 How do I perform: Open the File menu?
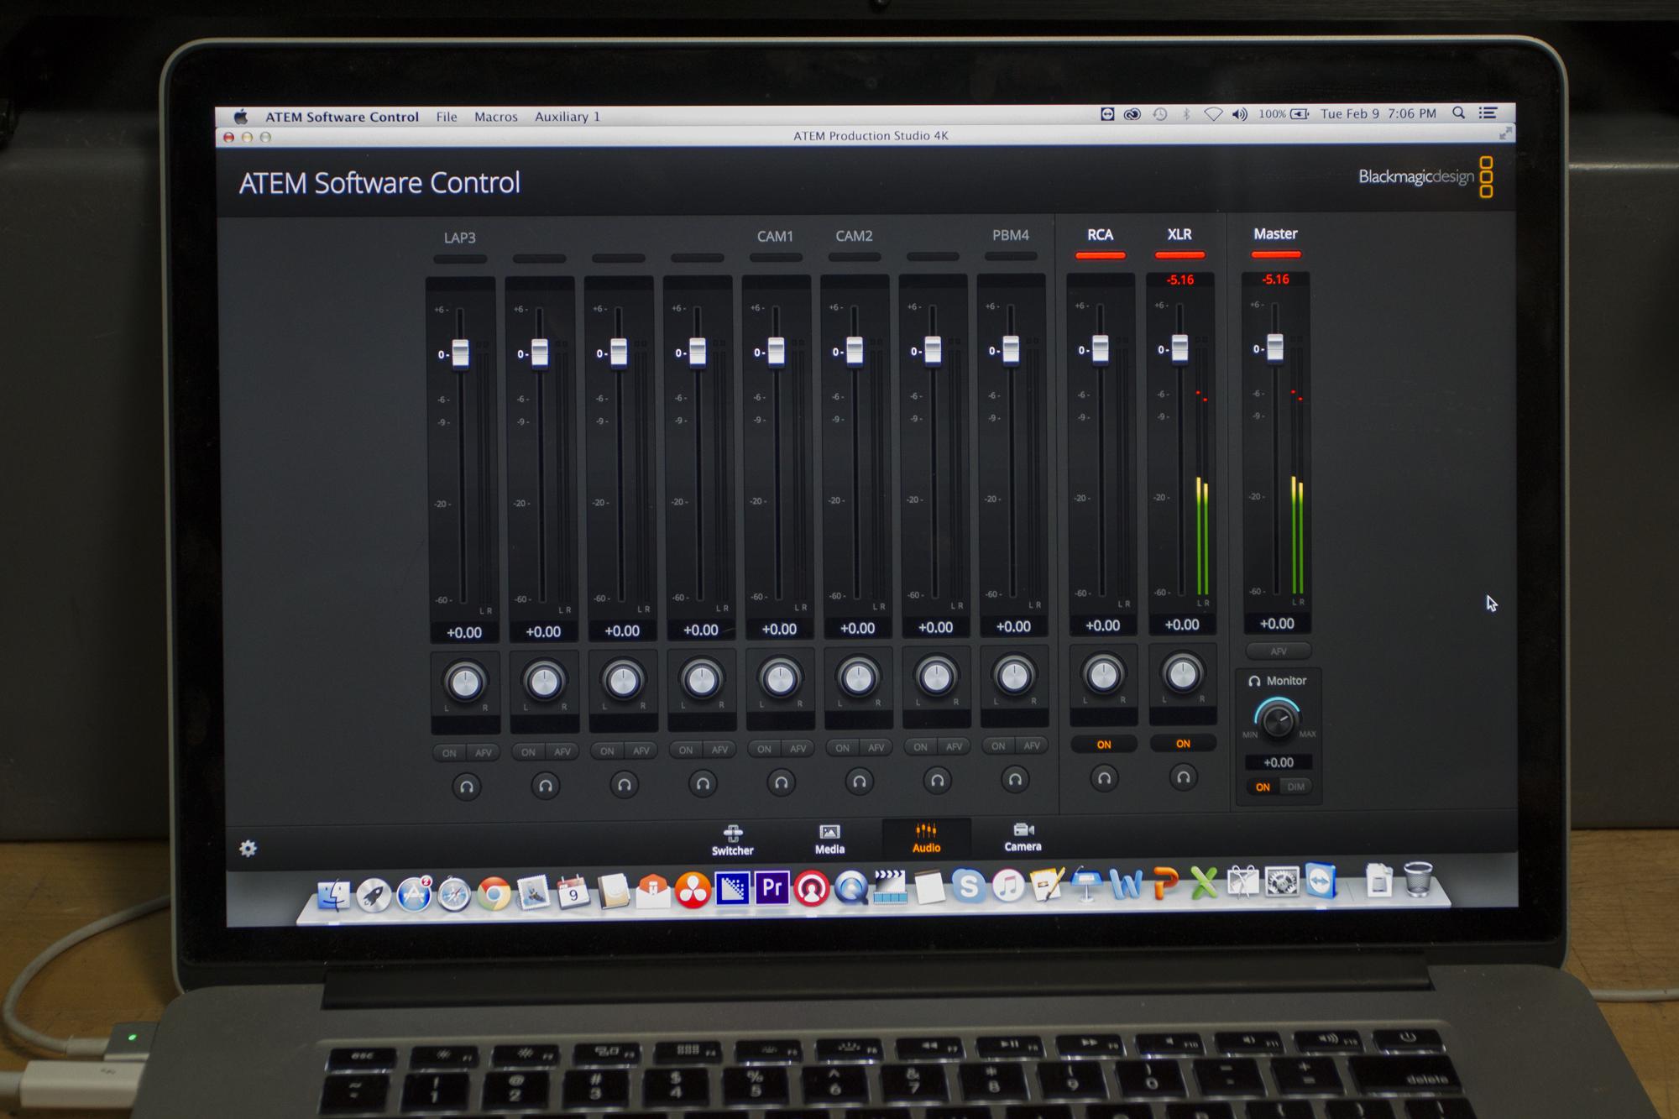[447, 117]
